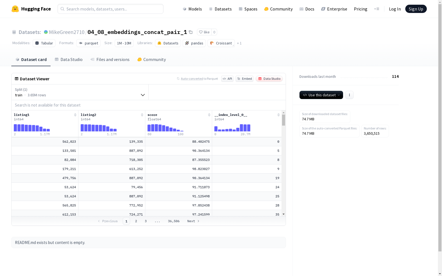Image resolution: width=442 pixels, height=276 pixels.
Task: Click the listing2 cell 718,305
Action: 112,160
